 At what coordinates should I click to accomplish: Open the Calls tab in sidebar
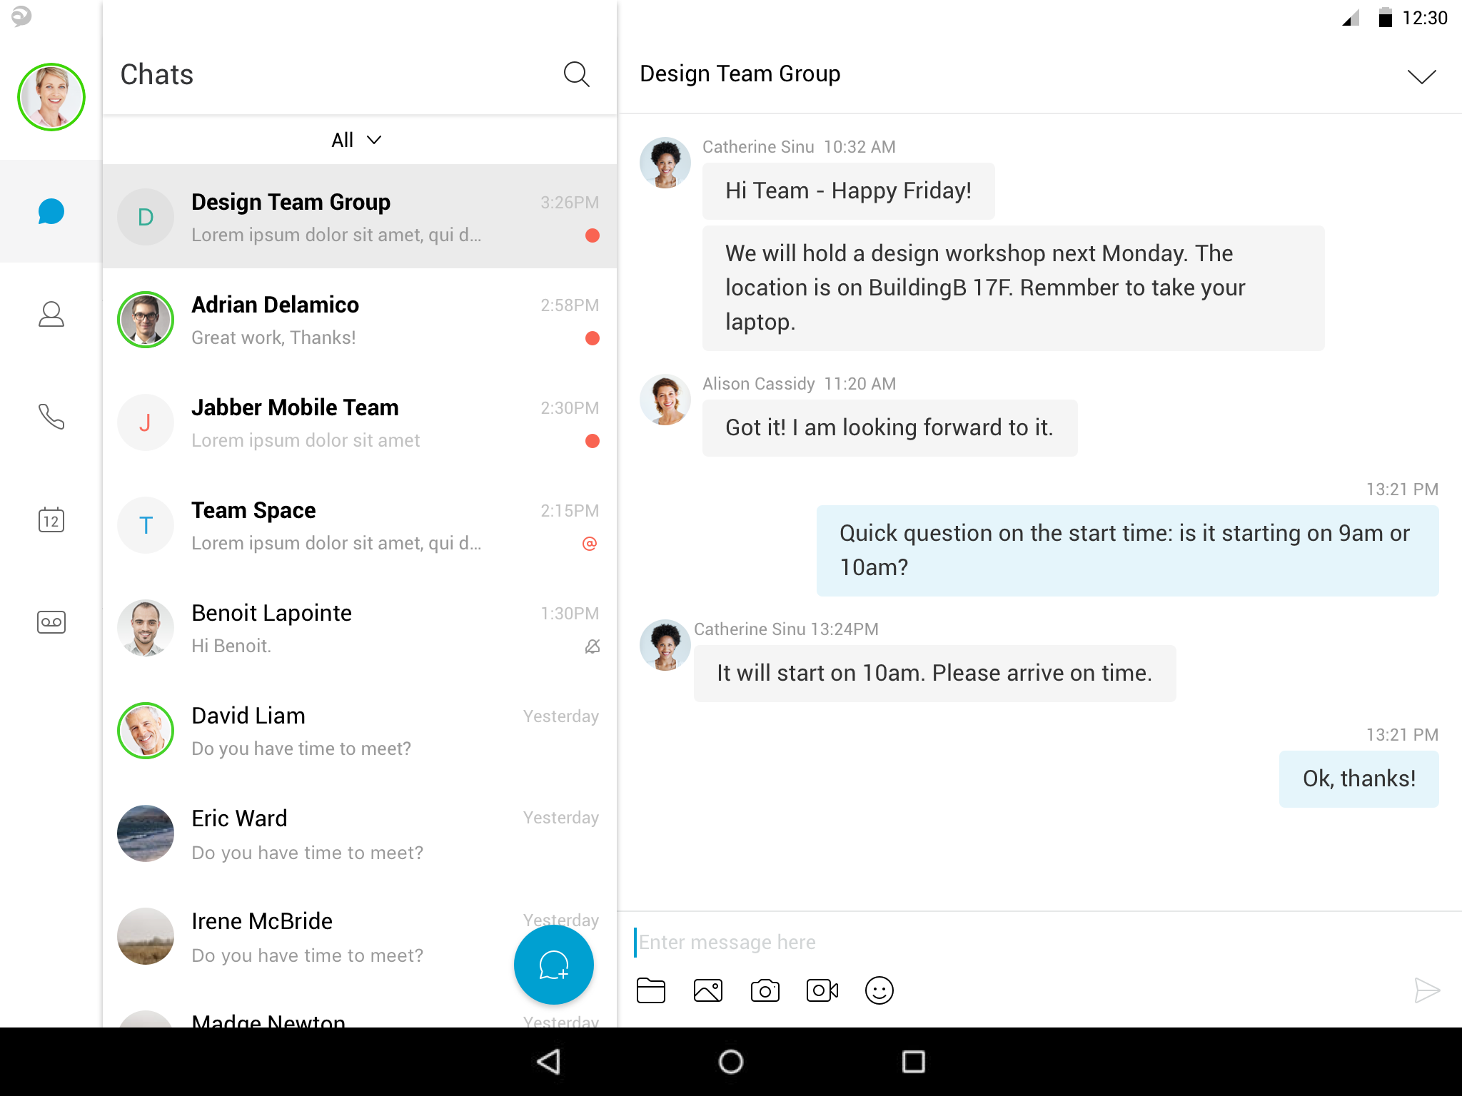51,417
